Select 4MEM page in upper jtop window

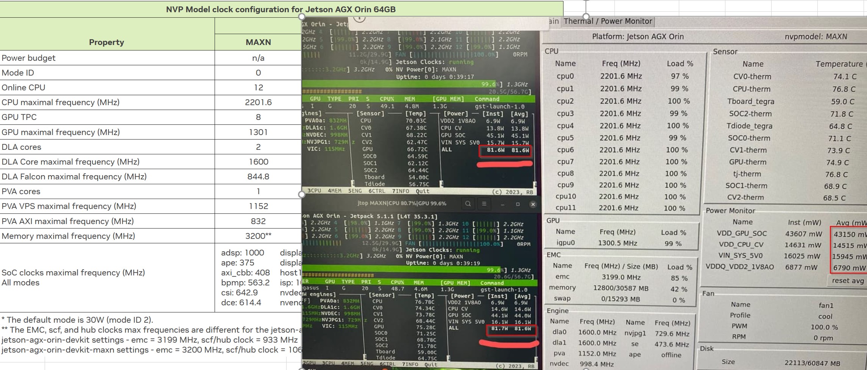[x=334, y=191]
